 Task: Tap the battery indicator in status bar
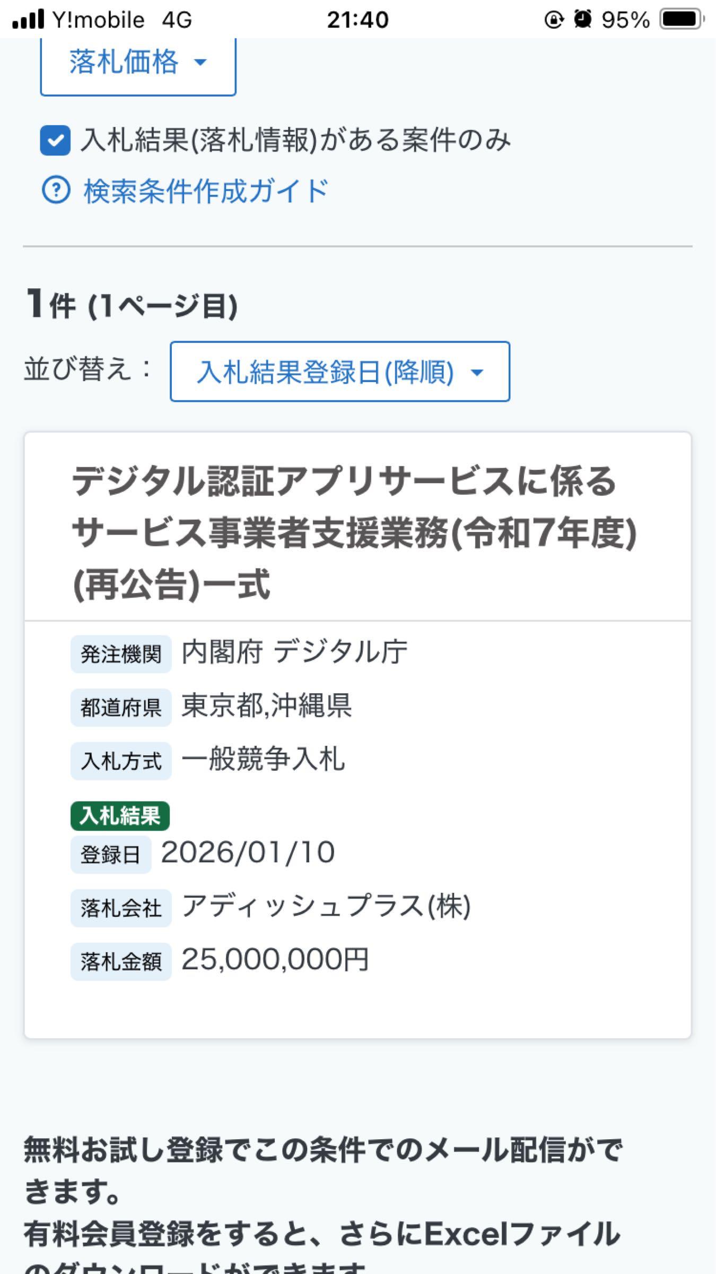point(680,20)
